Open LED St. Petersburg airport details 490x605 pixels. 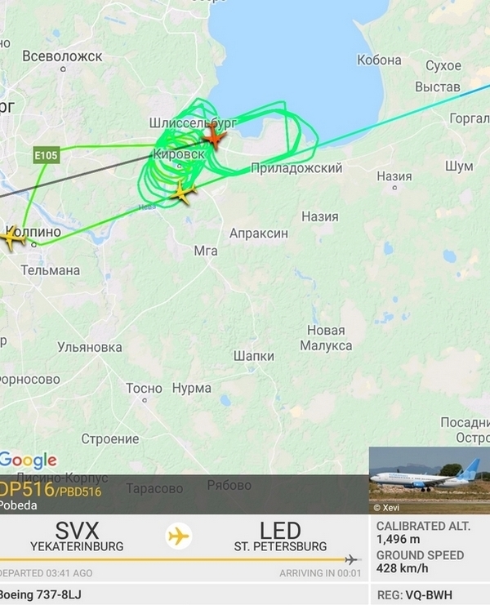tap(280, 536)
